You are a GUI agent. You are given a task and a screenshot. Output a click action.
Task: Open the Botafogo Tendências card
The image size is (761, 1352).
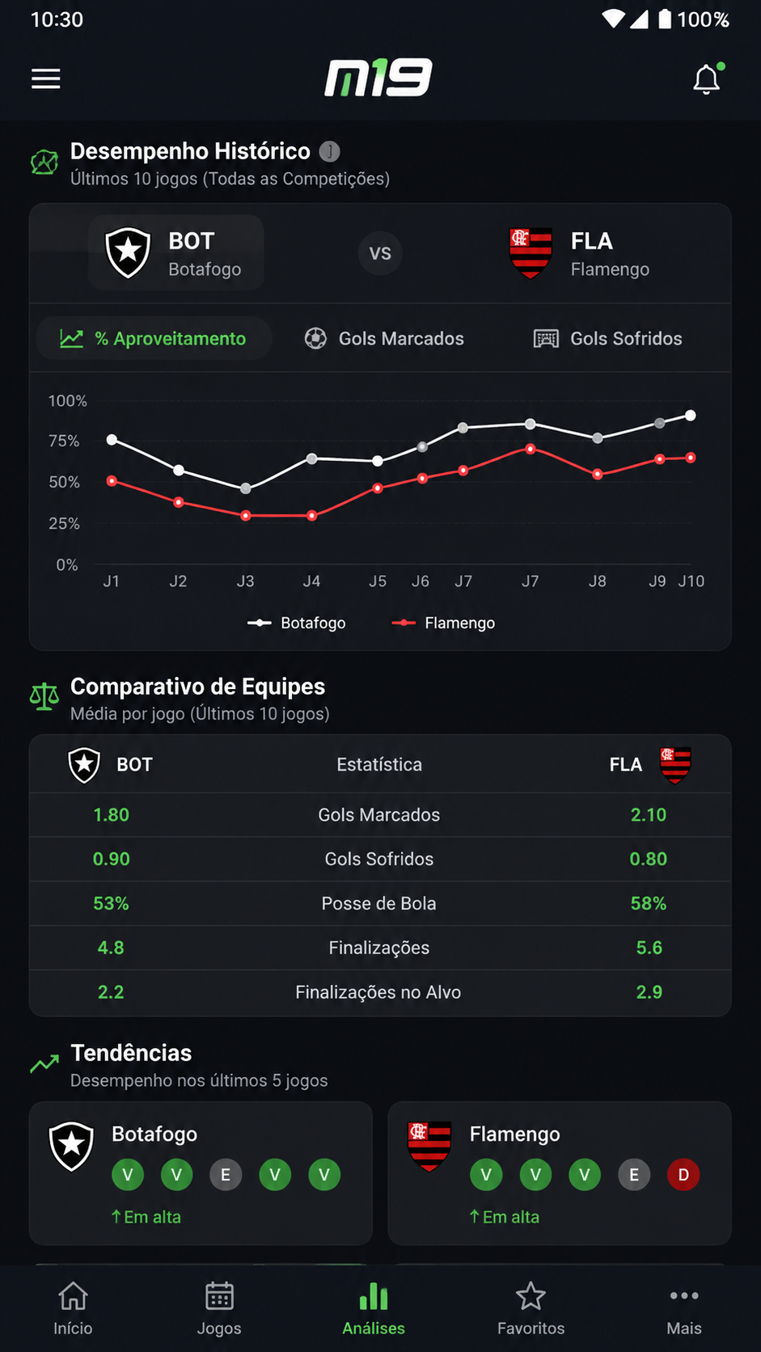pos(201,1173)
